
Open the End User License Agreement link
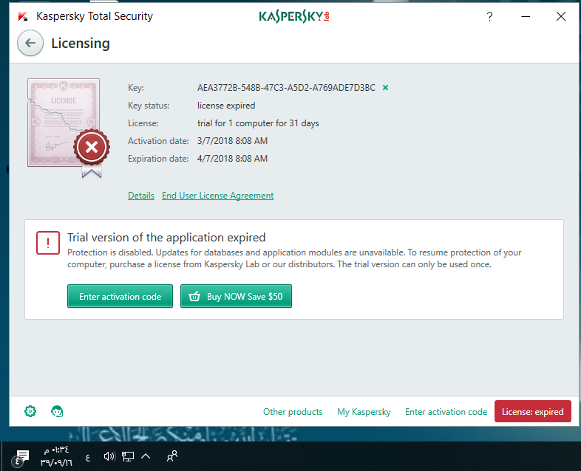[x=217, y=196]
